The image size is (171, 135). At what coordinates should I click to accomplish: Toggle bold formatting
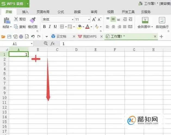click(44, 27)
